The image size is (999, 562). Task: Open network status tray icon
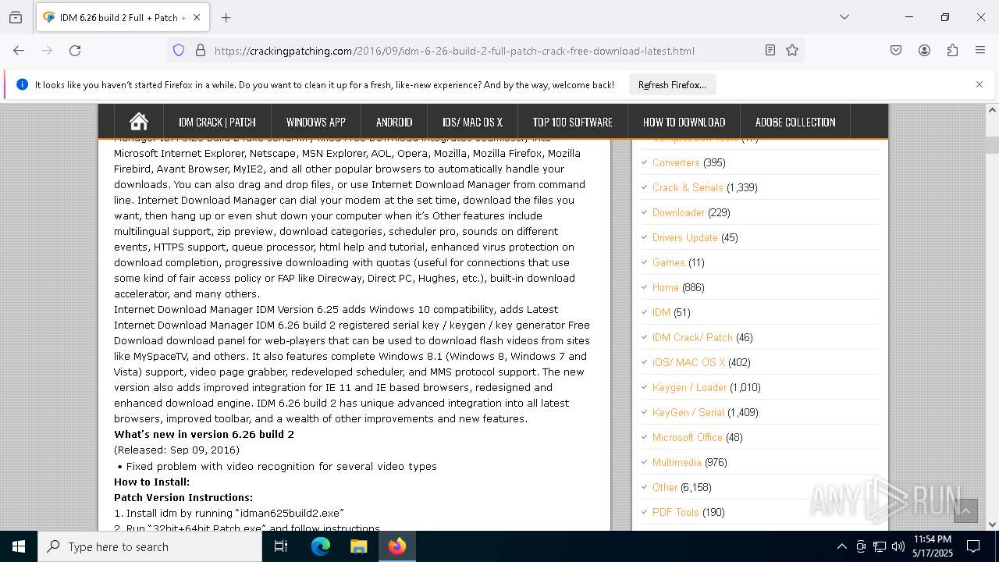pos(880,546)
